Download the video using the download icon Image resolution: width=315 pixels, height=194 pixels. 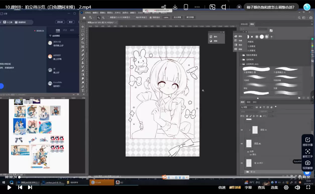pyautogui.click(x=175, y=7)
